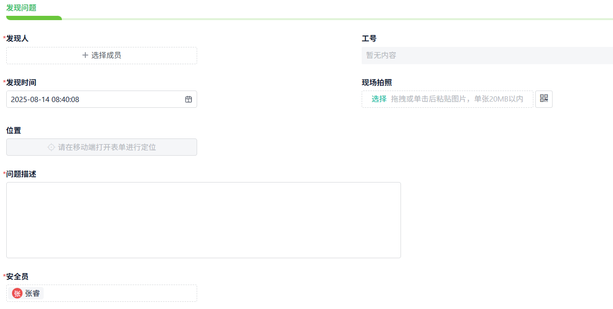Open the calendar icon in 发现时间 field
613x309 pixels.
pyautogui.click(x=189, y=99)
